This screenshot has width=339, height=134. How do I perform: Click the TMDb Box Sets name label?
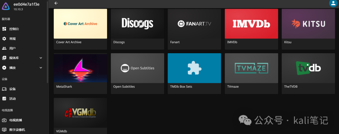(181, 86)
